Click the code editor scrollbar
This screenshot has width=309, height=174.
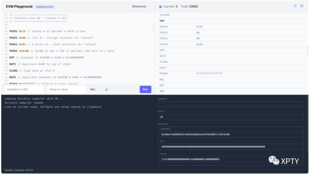[x=154, y=28]
